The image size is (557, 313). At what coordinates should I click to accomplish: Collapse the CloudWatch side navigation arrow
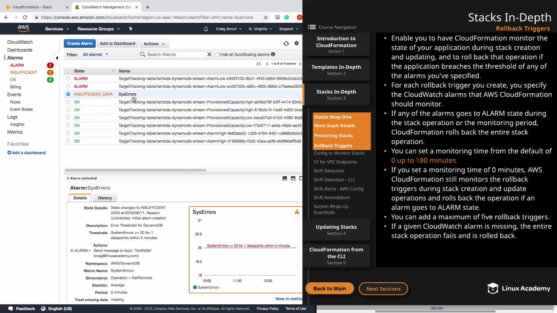tap(57, 58)
